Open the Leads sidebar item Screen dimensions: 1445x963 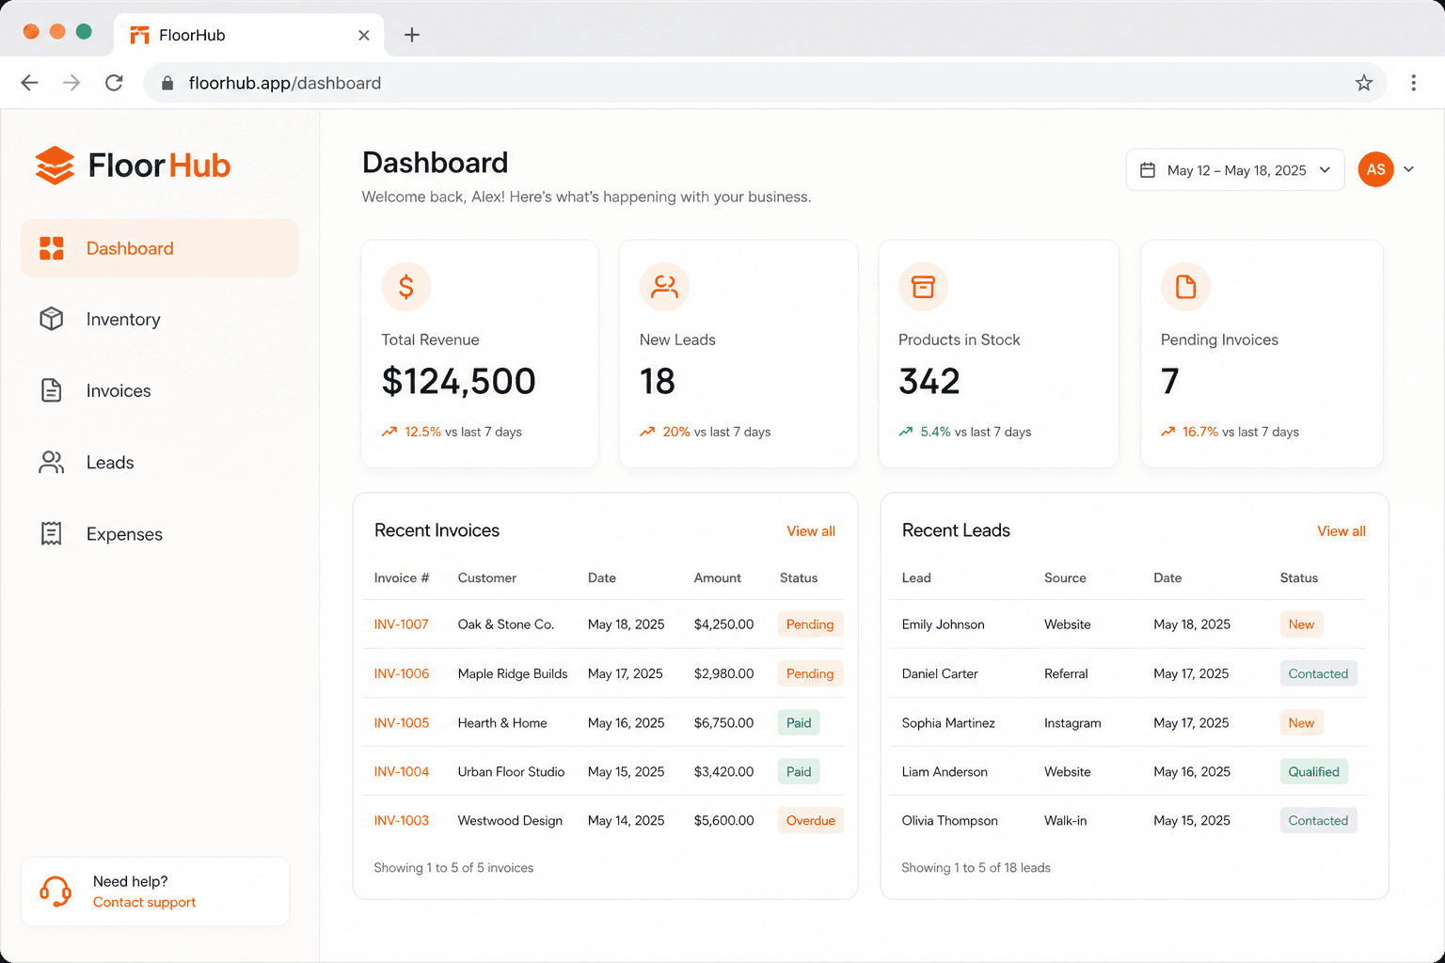click(160, 462)
